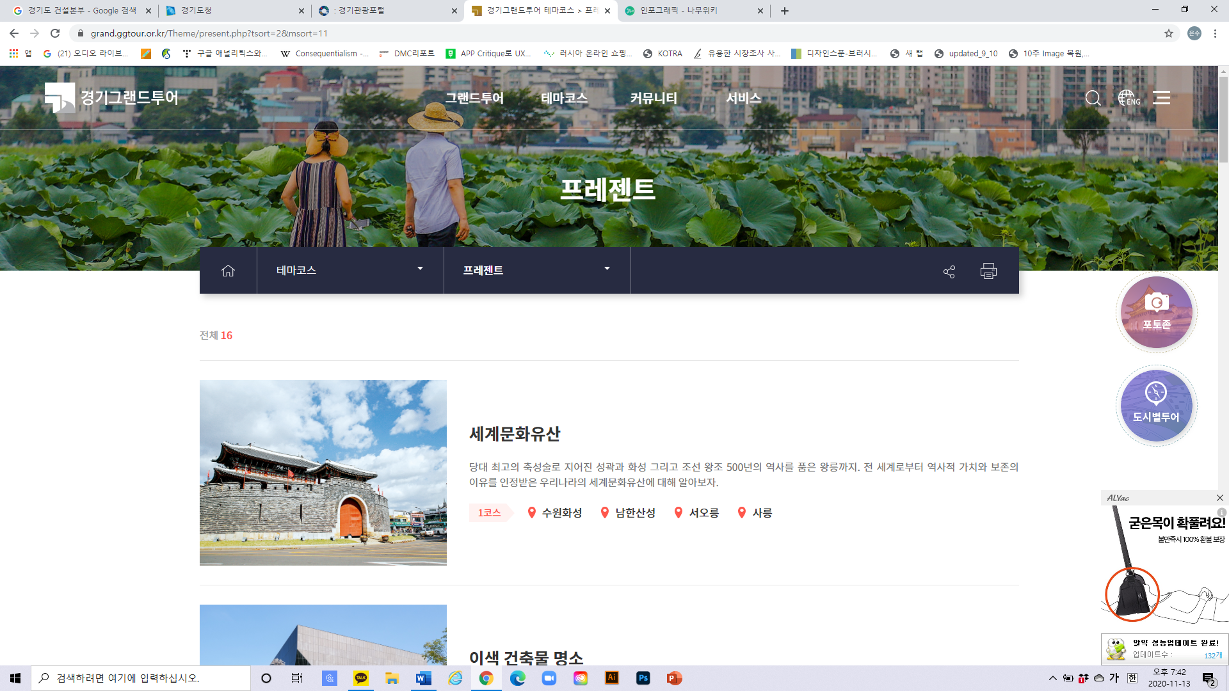Open the 도시별투어 circular compass button
The height and width of the screenshot is (691, 1229).
click(x=1156, y=405)
